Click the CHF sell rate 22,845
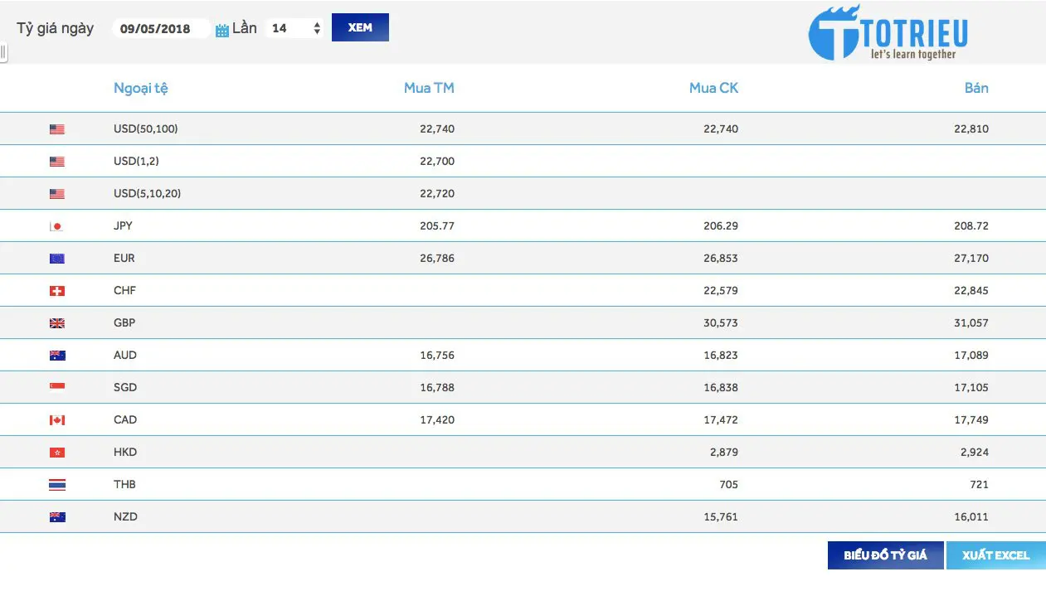The width and height of the screenshot is (1046, 591). (x=971, y=290)
